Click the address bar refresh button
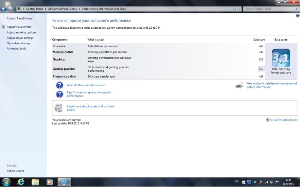This screenshot has width=301, height=188. 239,9
